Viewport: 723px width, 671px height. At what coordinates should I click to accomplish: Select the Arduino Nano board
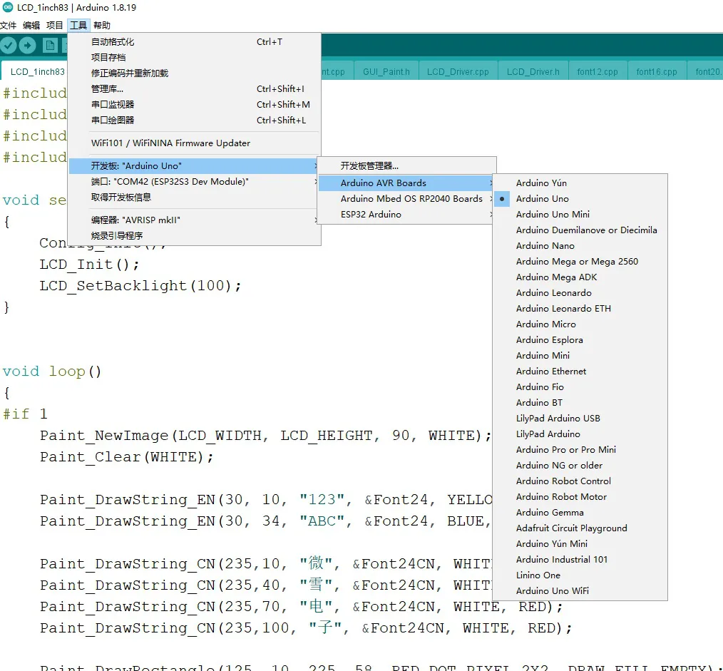pyautogui.click(x=580, y=246)
